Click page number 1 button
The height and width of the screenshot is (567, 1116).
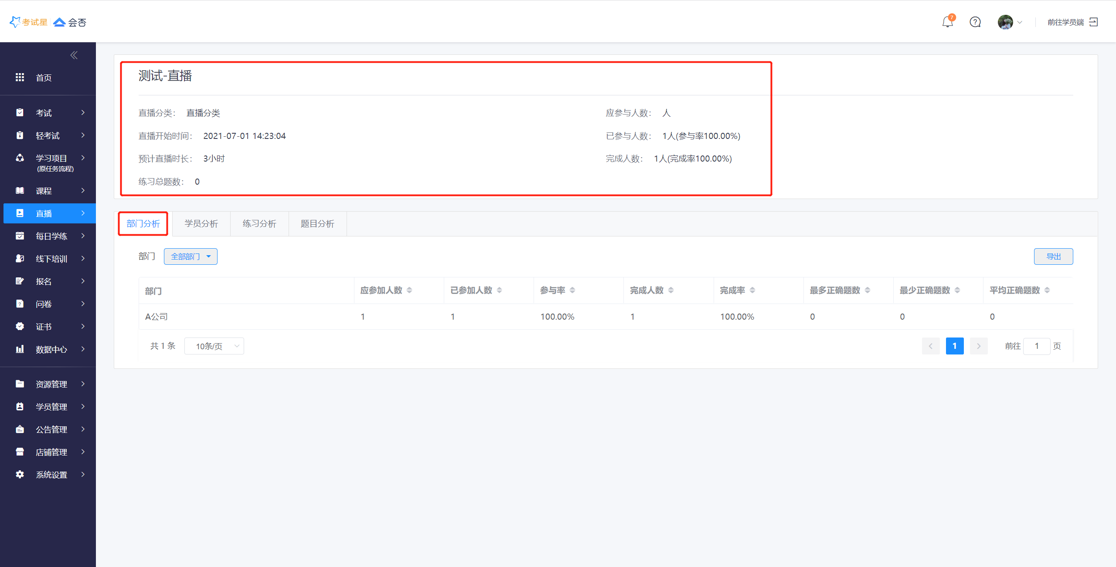954,346
